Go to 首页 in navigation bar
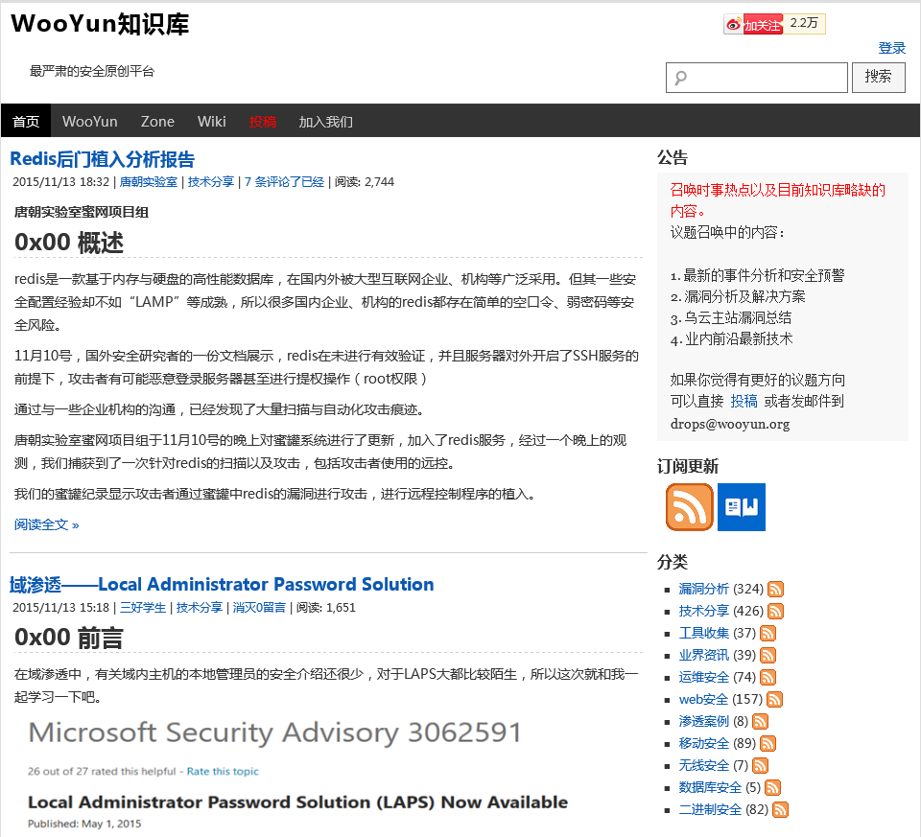Viewport: 921px width, 837px height. click(x=26, y=122)
